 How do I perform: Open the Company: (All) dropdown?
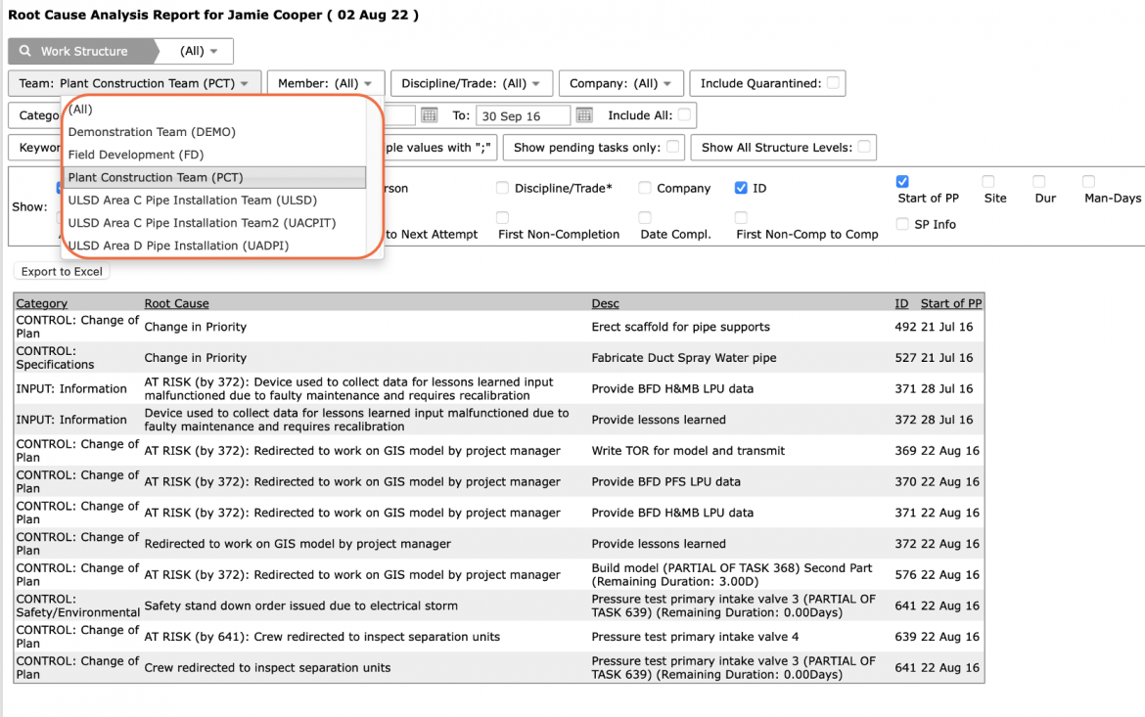(620, 83)
